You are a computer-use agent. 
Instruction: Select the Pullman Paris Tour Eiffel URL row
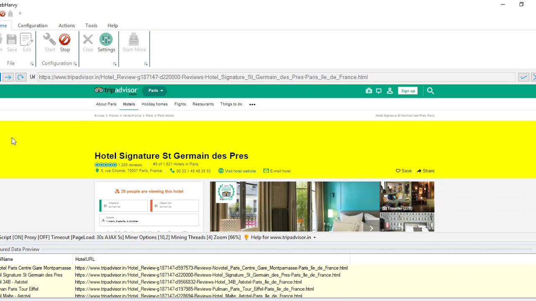194,289
